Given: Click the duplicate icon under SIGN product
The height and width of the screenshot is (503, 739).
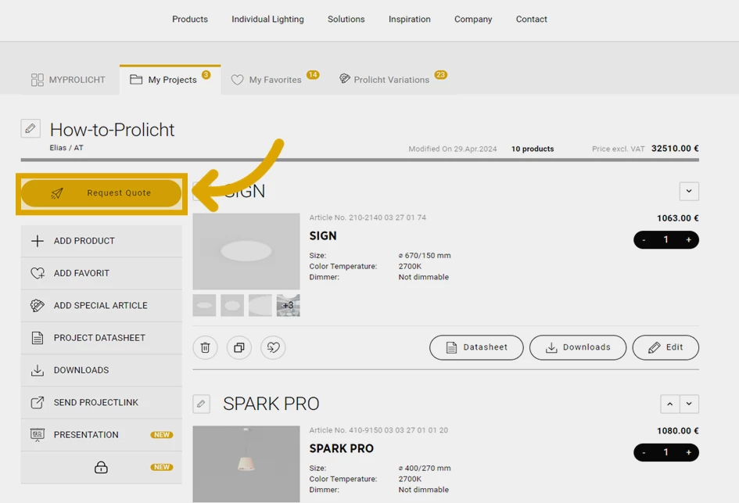Looking at the screenshot, I should (x=239, y=347).
